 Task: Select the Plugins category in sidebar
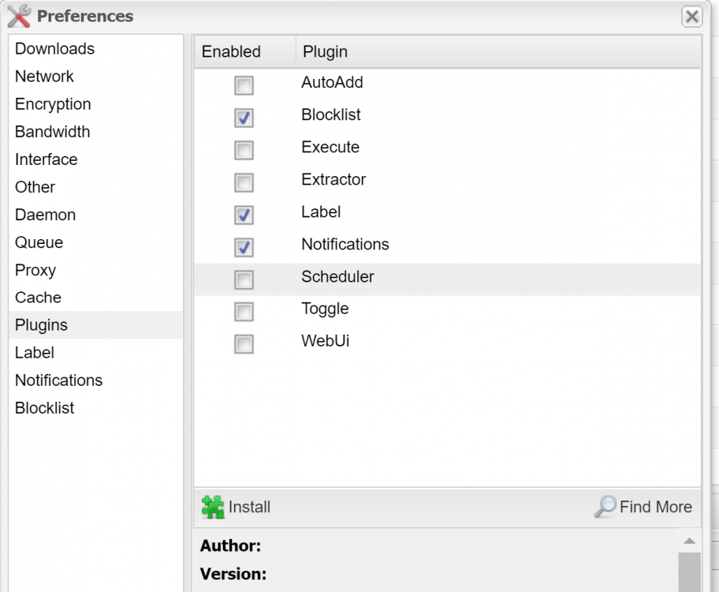point(95,324)
